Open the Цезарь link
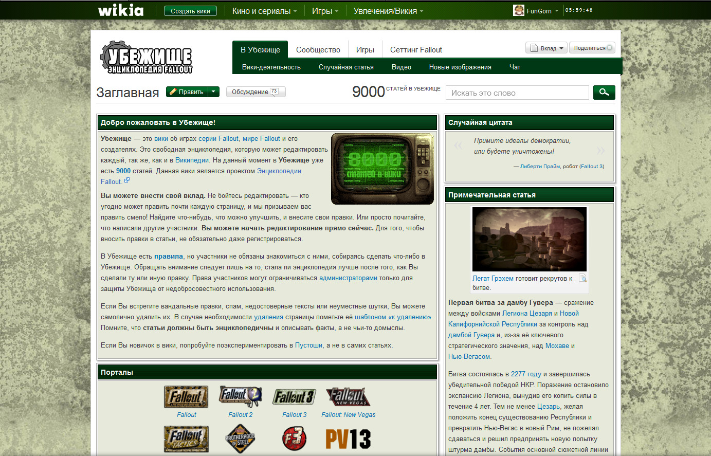Screen dimensions: 711x456 (x=549, y=406)
